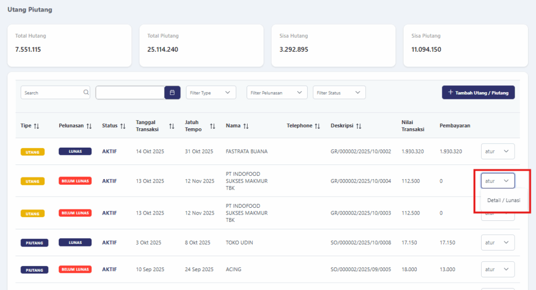536x290 pixels.
Task: Click into the Search input field
Action: [x=52, y=93]
